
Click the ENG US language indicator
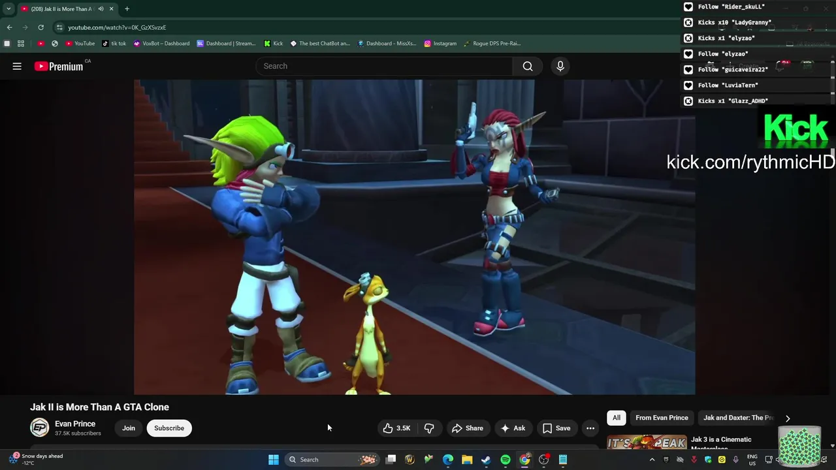click(x=752, y=460)
